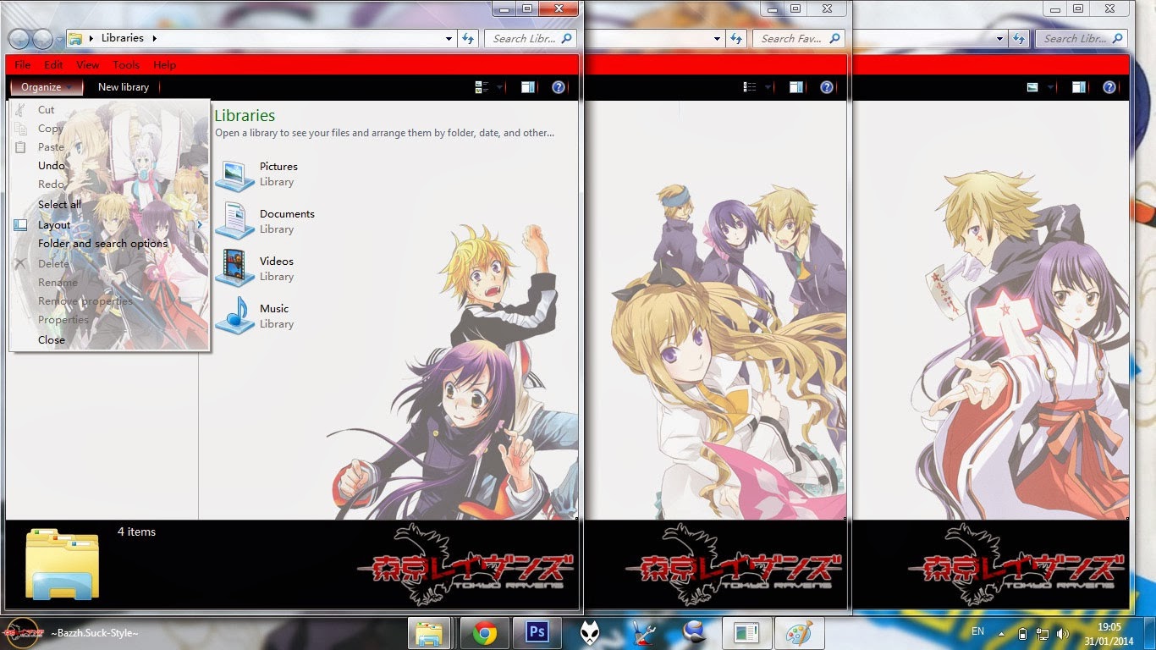Viewport: 1156px width, 650px height.
Task: Choose Folder and search options
Action: point(108,244)
